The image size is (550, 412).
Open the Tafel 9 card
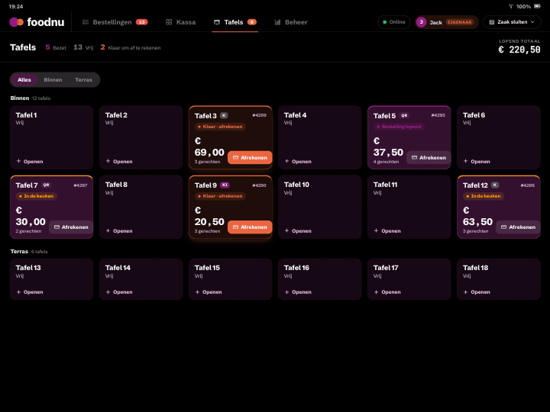pos(231,207)
